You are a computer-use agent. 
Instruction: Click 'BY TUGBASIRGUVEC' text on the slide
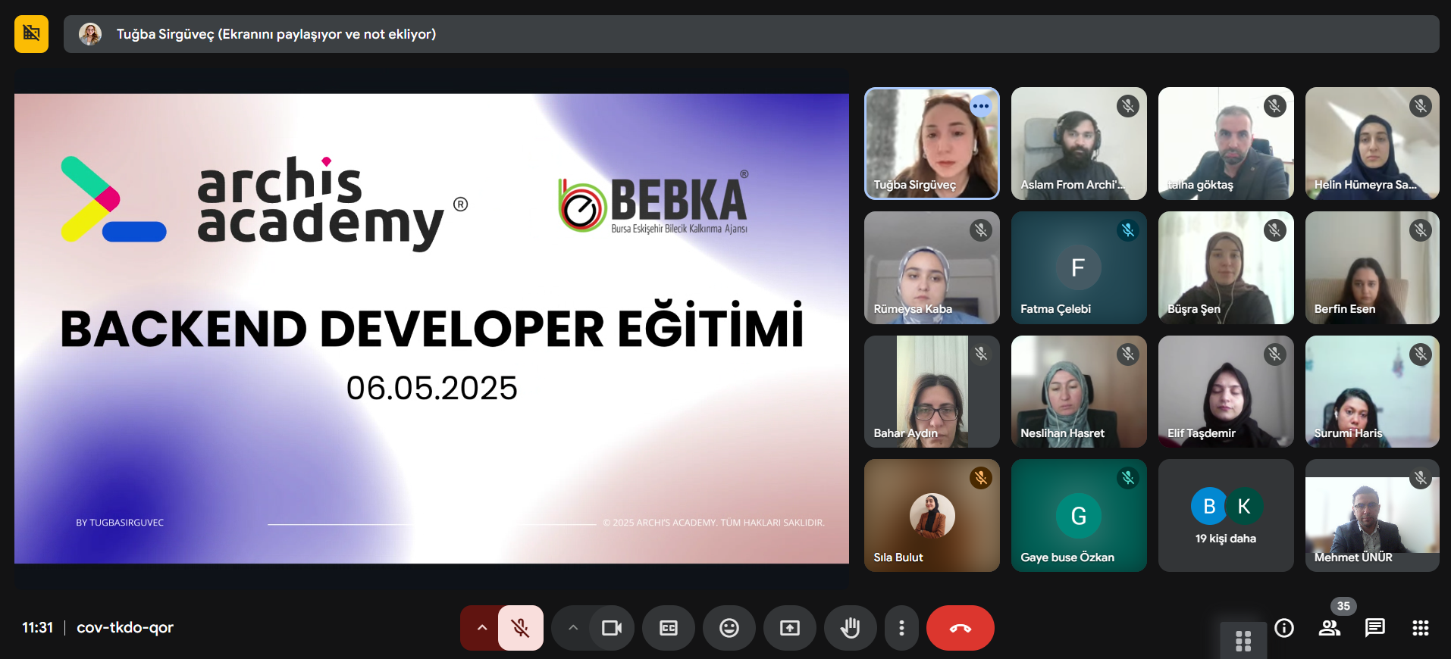120,523
